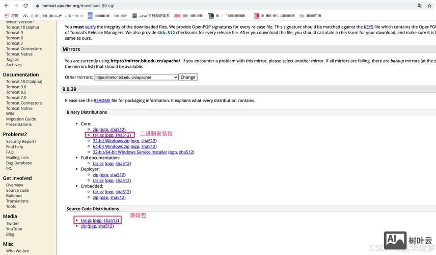
Task: Open the Wiki sidebar link
Action: coord(10,114)
